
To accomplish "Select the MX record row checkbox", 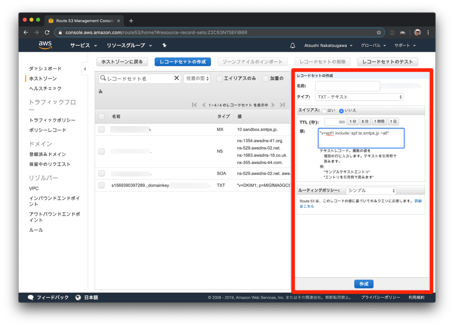I will click(101, 129).
